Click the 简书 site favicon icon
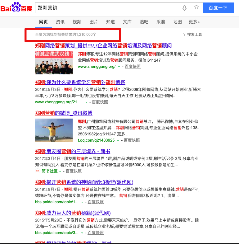Screen dimensions: 239x244 tap(37, 171)
